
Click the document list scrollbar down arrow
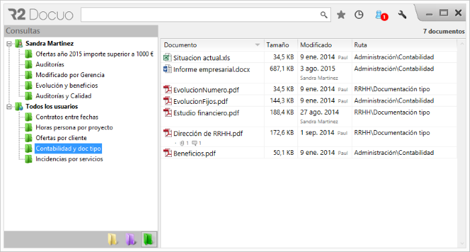[462, 243]
